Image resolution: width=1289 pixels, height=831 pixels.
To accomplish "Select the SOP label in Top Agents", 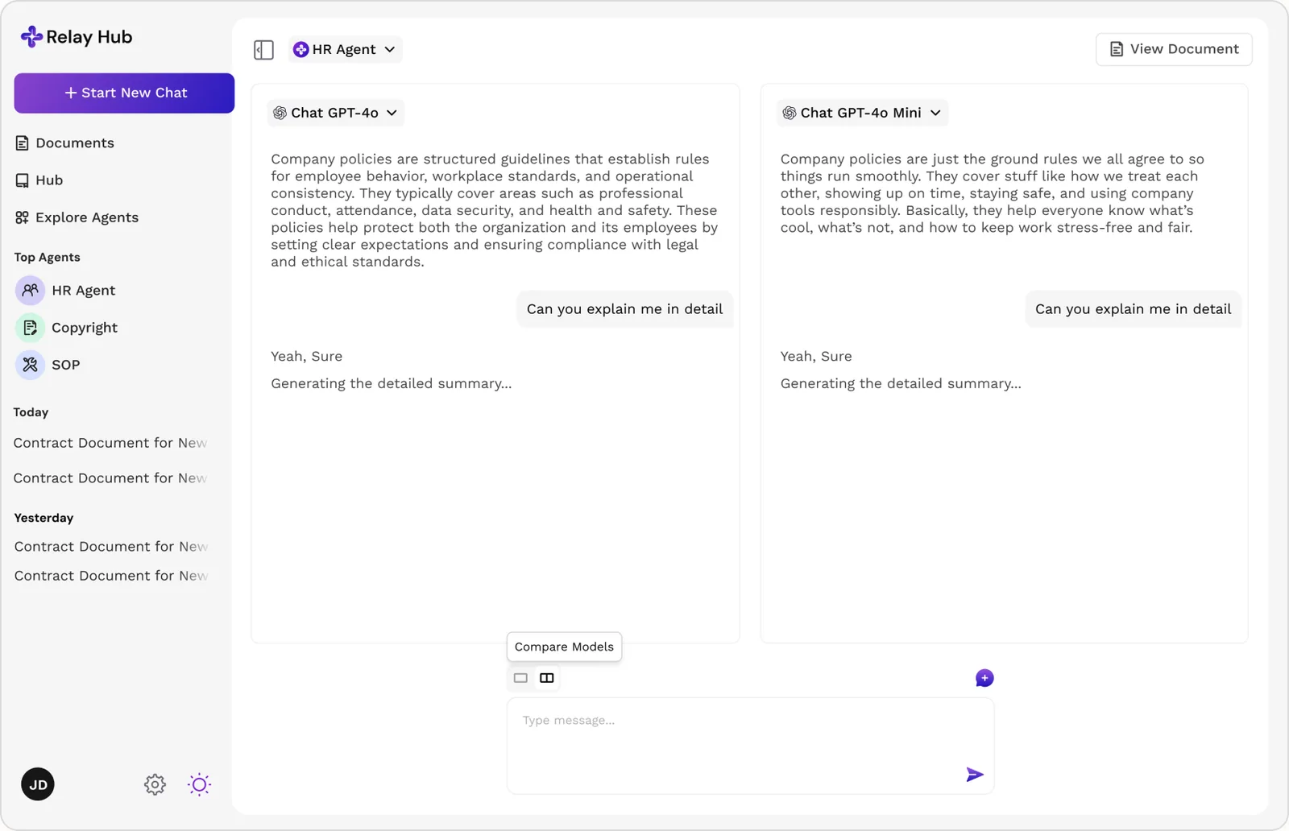I will click(65, 365).
